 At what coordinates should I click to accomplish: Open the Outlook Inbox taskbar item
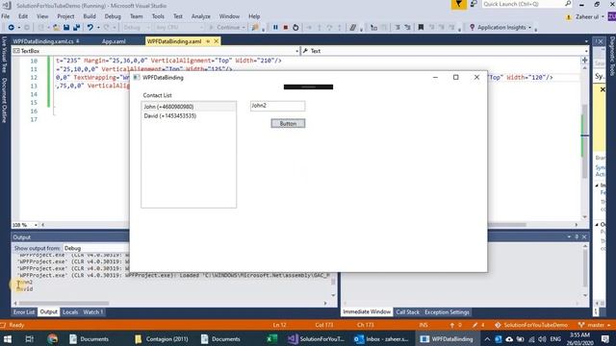(x=382, y=339)
